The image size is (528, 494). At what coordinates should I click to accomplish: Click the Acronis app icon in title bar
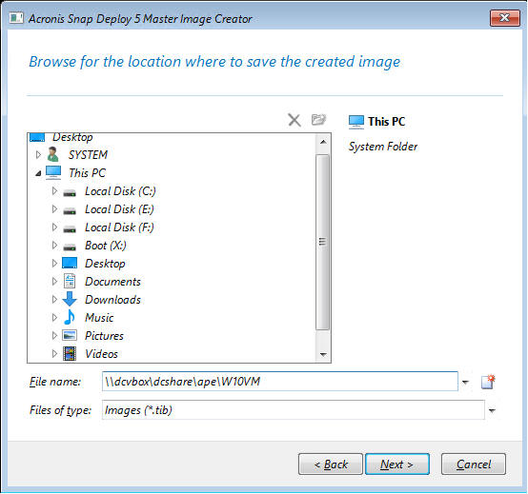16,18
